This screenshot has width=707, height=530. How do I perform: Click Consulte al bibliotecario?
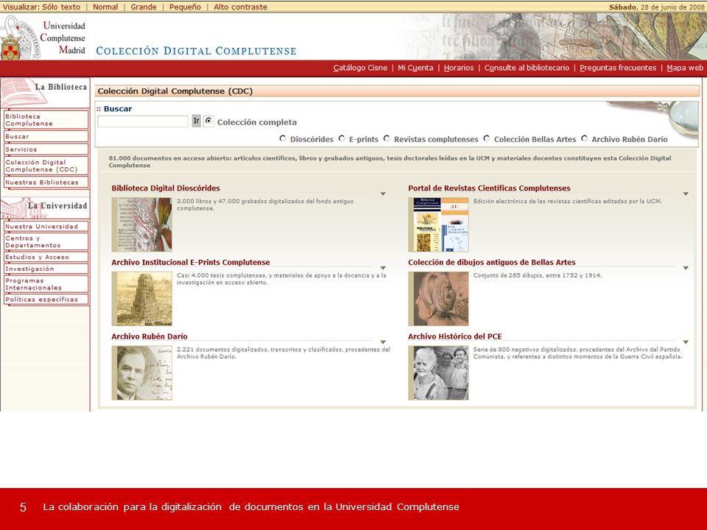tap(527, 68)
